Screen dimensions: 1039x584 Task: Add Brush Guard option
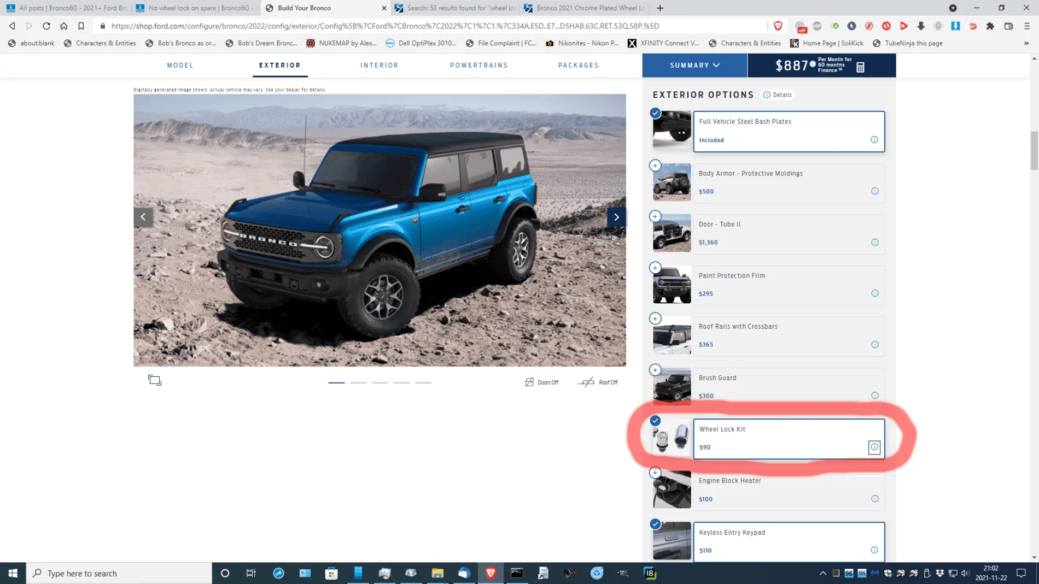click(x=655, y=370)
